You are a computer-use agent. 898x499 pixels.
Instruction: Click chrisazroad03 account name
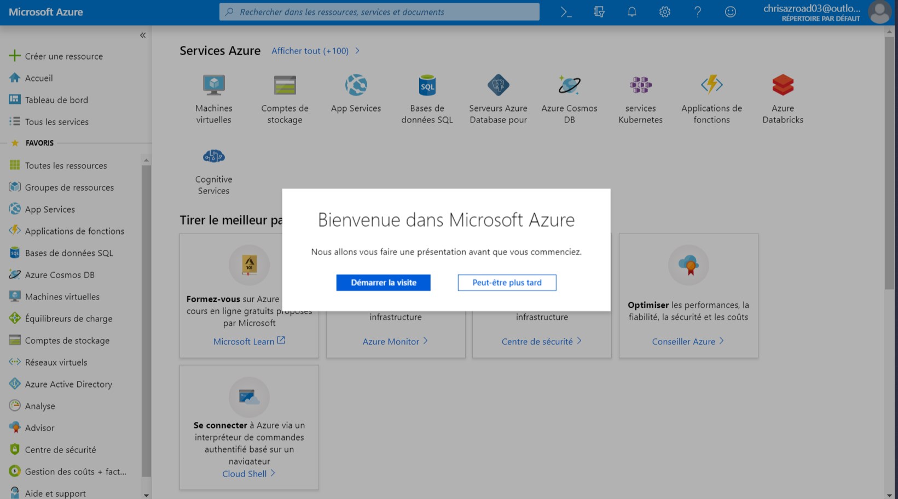(812, 8)
